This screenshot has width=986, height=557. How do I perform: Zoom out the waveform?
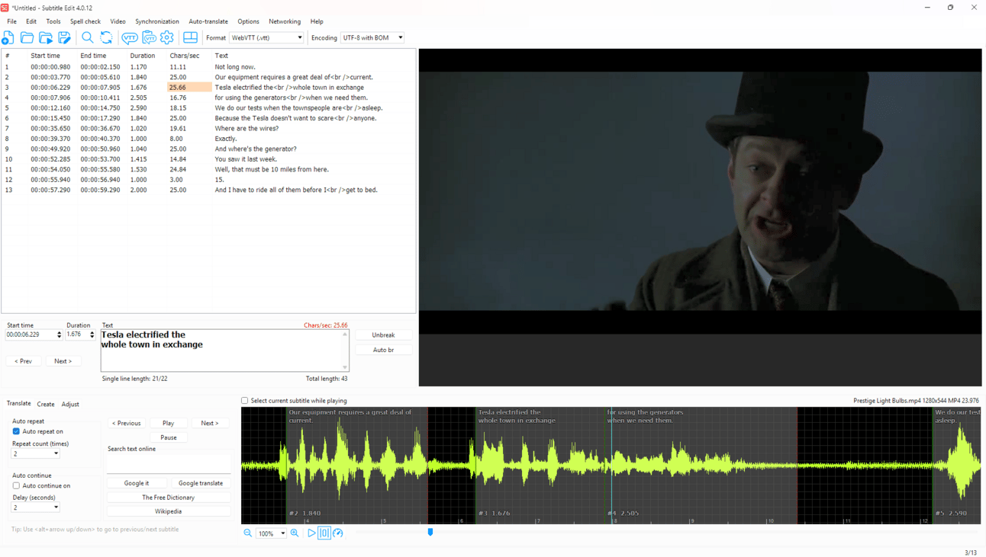click(x=248, y=533)
